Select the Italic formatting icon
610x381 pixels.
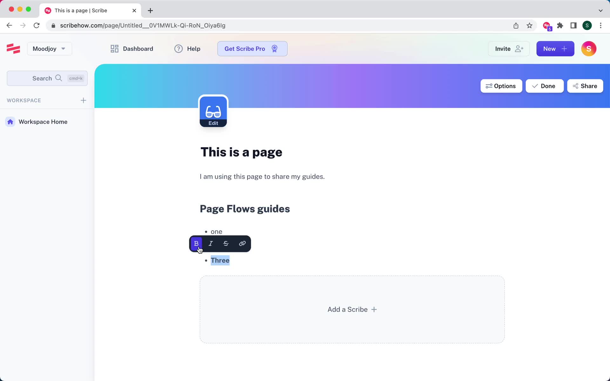pos(210,244)
